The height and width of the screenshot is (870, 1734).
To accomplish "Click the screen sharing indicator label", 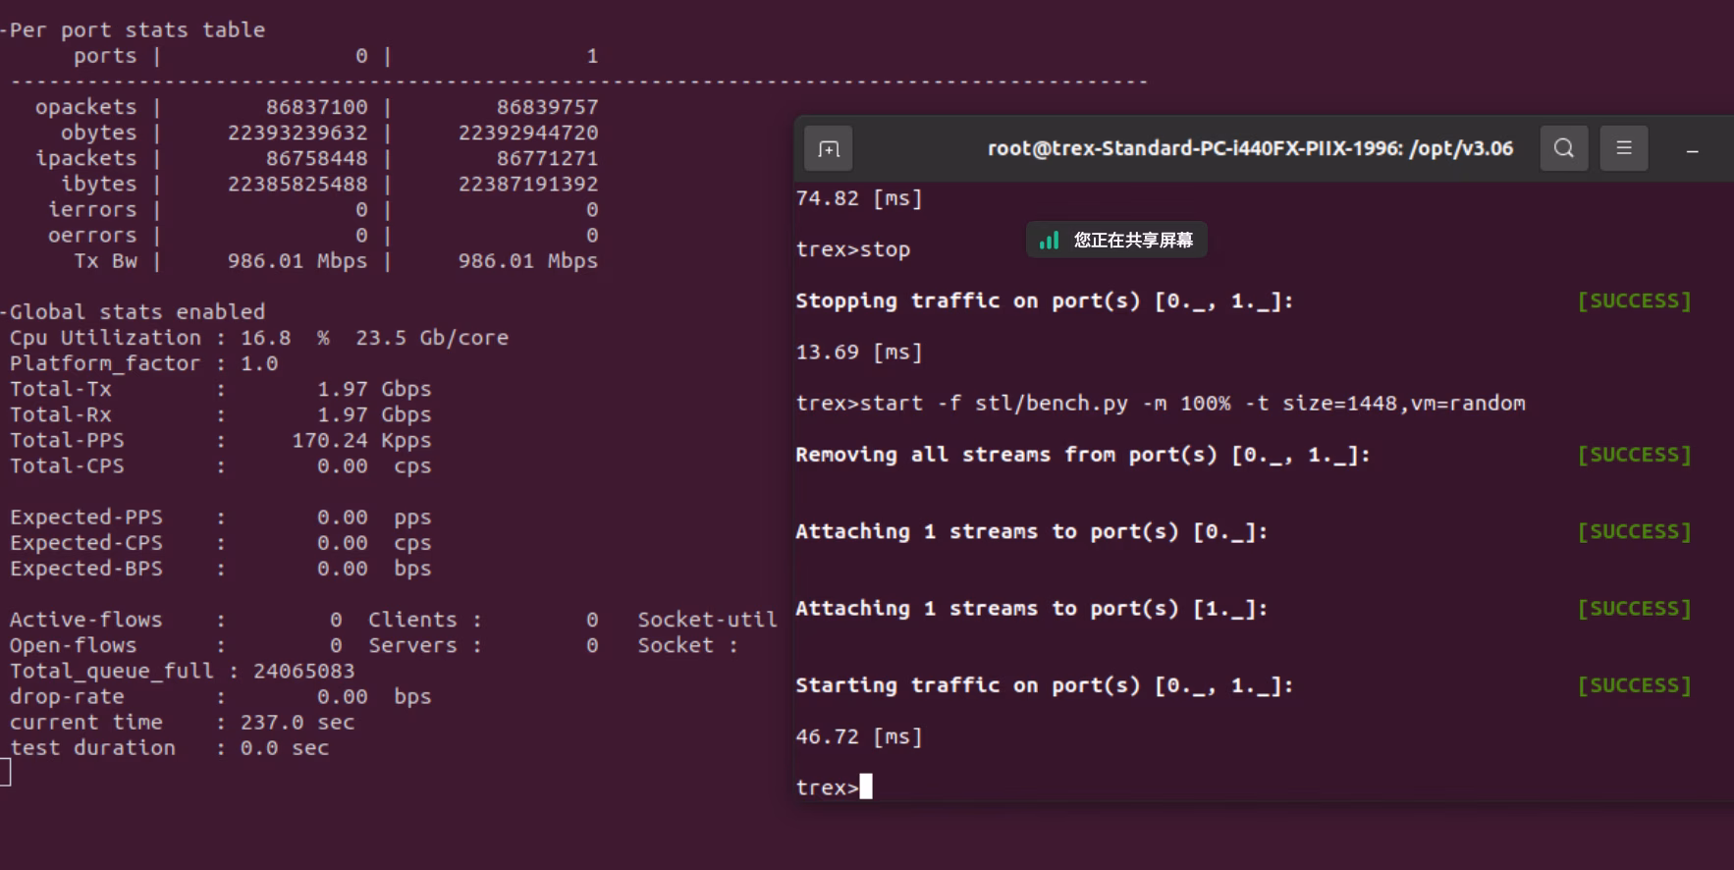I will (1132, 241).
